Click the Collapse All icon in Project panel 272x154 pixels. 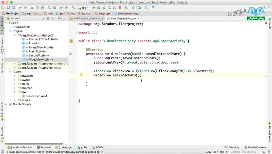53,18
